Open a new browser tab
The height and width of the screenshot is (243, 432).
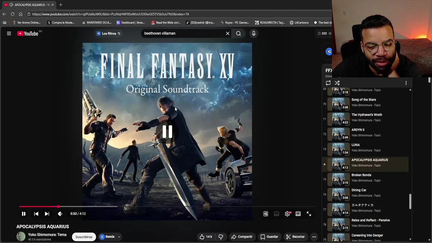tap(61, 5)
